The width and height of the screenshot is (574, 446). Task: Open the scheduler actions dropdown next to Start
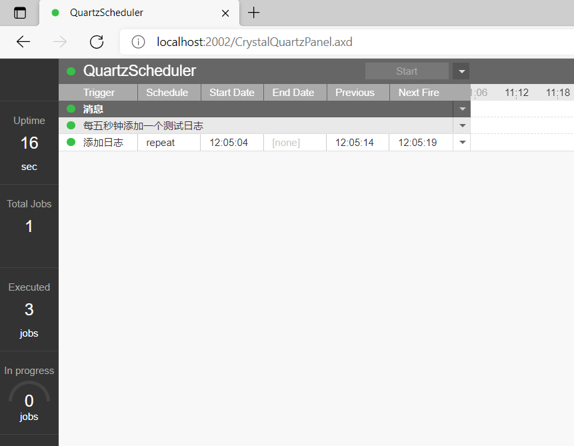click(x=461, y=71)
